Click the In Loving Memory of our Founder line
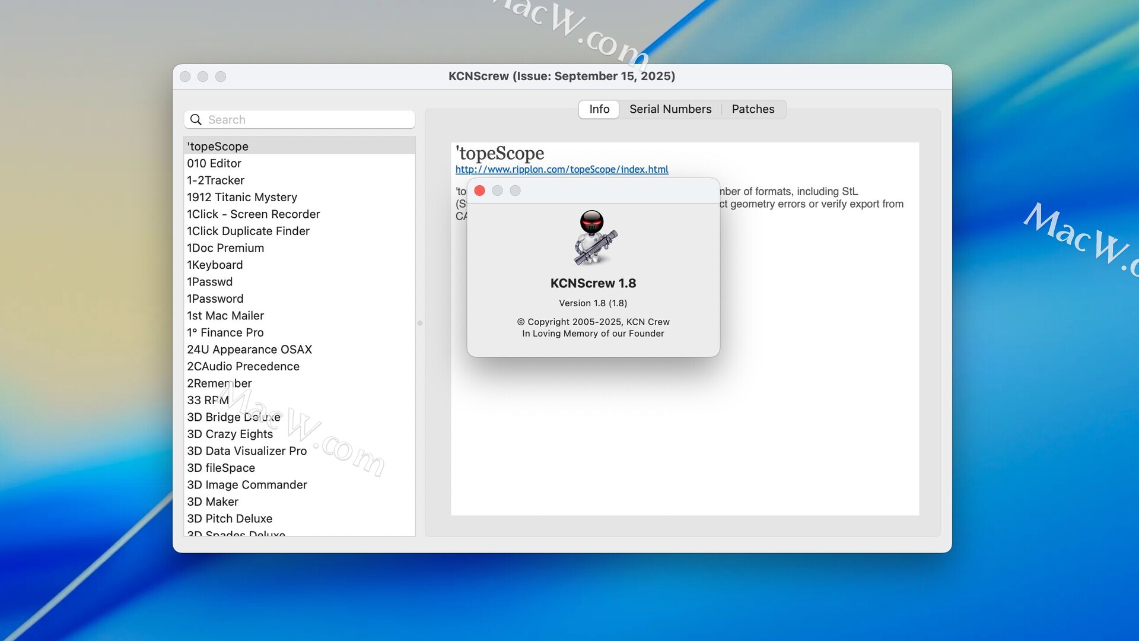The height and width of the screenshot is (641, 1139). point(593,334)
